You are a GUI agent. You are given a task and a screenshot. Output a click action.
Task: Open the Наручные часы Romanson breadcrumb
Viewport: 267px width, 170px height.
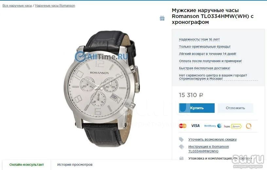(x=55, y=6)
